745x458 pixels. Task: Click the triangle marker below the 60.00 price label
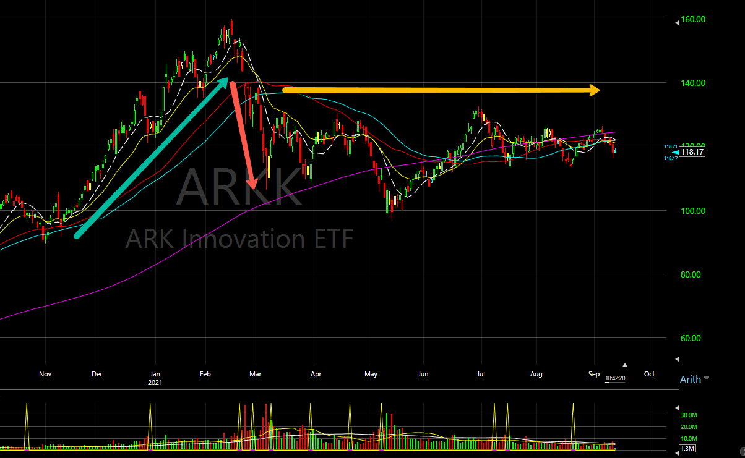[678, 358]
